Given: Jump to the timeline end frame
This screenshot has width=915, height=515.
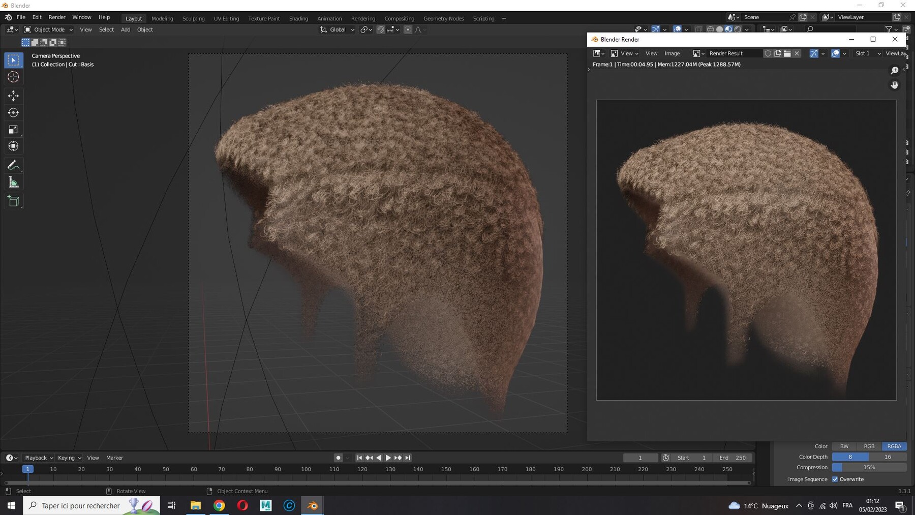Looking at the screenshot, I should point(408,458).
